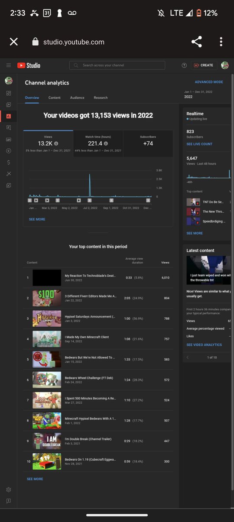Screen dimensions: 234x522
Task: Open the Copyright sidebar icon
Action: [x=9, y=151]
